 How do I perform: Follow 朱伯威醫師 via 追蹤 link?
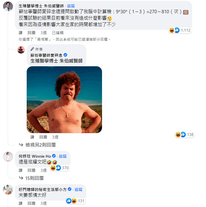(x=71, y=6)
